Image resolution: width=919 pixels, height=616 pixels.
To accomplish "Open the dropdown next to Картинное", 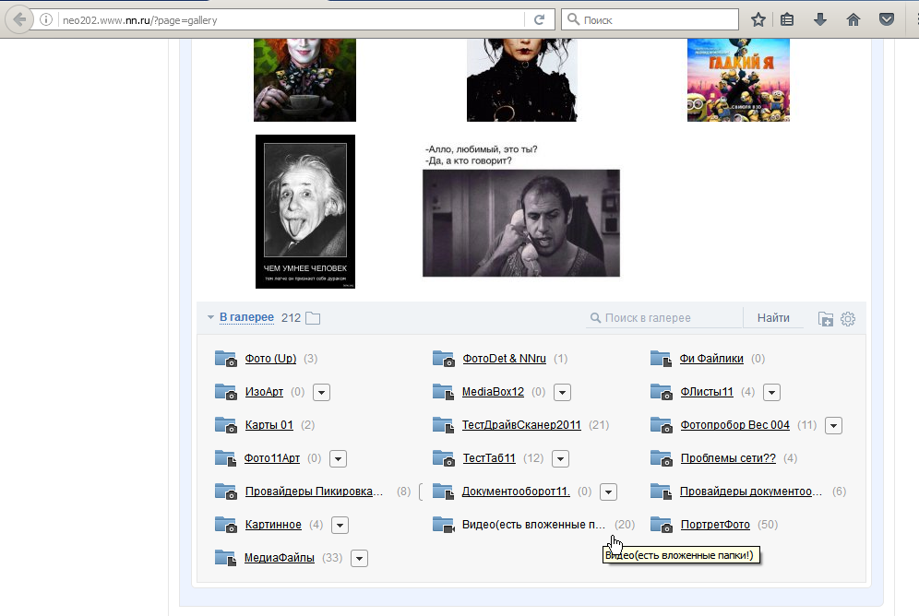I will pos(340,526).
